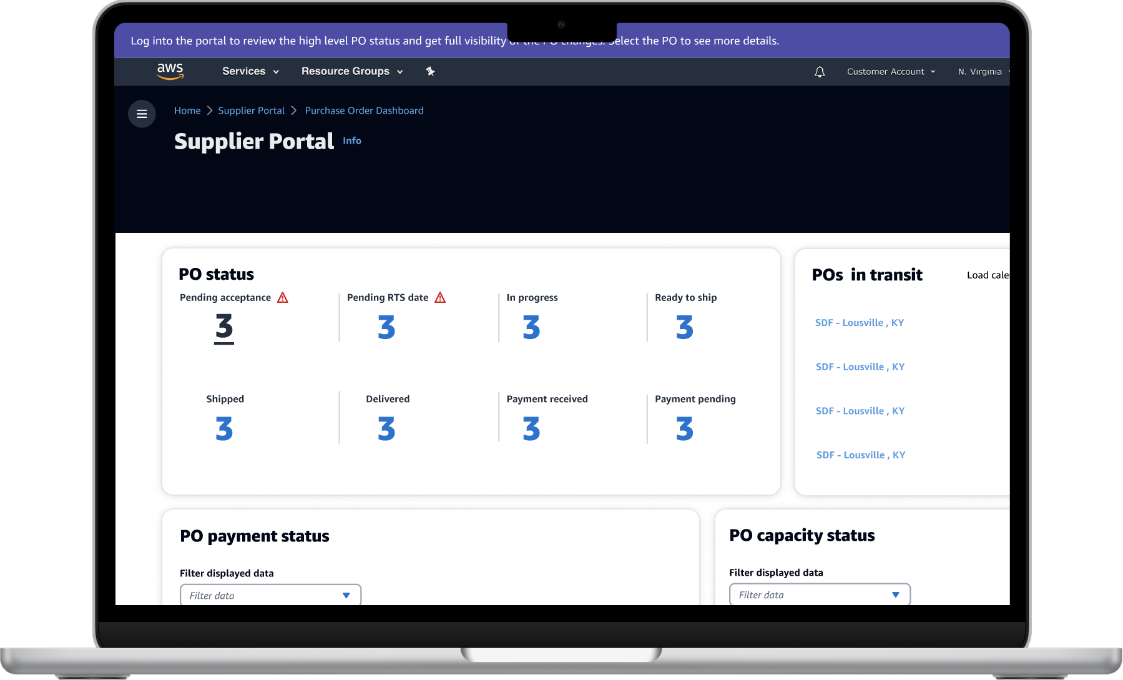Open the hamburger side navigation menu
1123x680 pixels.
pos(142,114)
